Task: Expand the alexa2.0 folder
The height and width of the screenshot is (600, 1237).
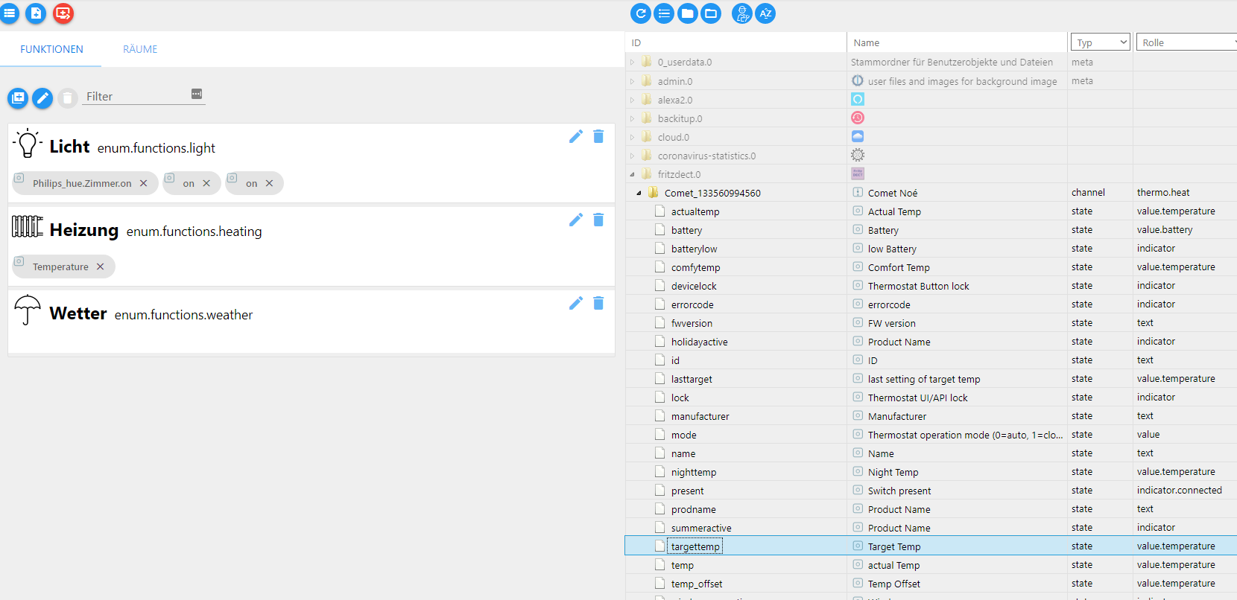Action: 633,100
